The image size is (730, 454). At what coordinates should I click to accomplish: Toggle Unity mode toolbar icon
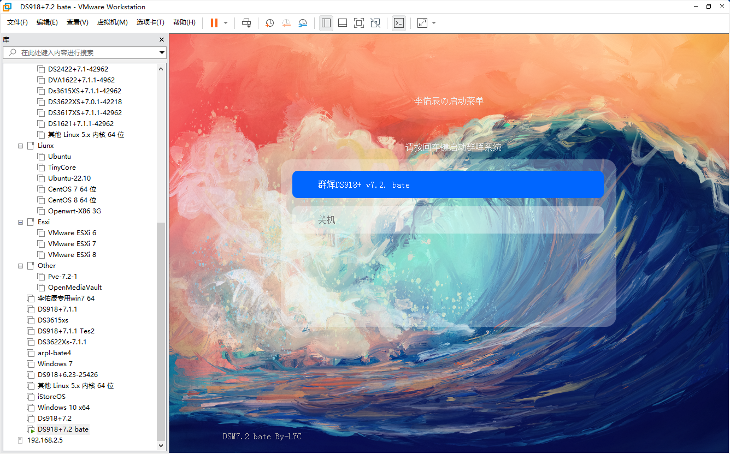pyautogui.click(x=375, y=23)
